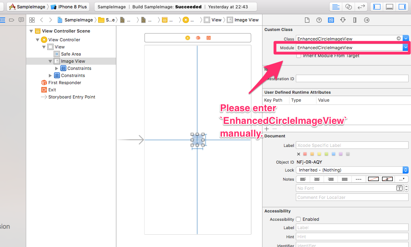Viewport: 411px width, 247px height.
Task: Collapse the View Controller Scene row
Action: point(31,31)
